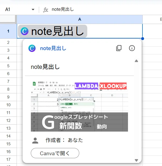Select row 8 header
This screenshot has height=166, width=162.
coord(8,89)
